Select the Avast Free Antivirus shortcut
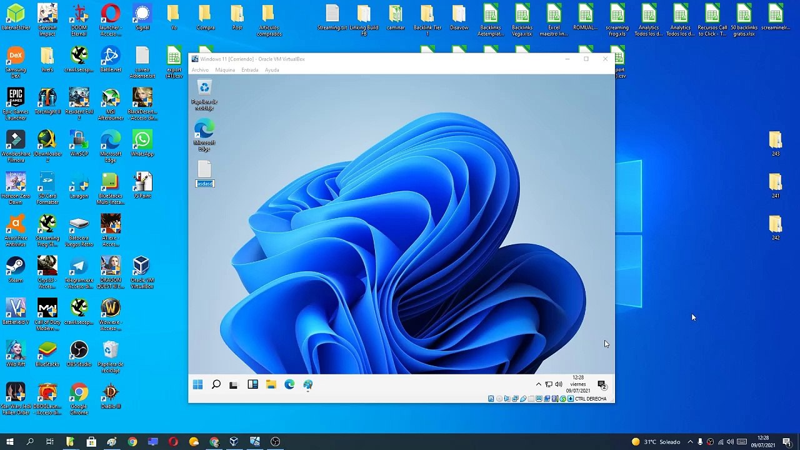The image size is (800, 450). (16, 231)
